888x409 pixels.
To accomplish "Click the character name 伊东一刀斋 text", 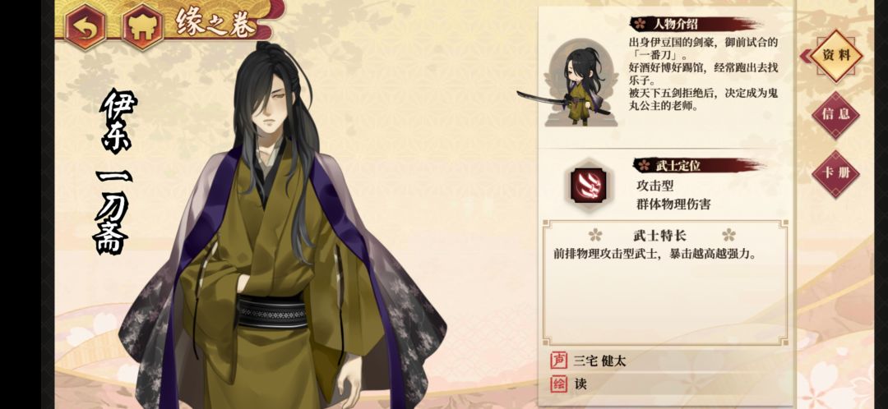I will (x=116, y=171).
